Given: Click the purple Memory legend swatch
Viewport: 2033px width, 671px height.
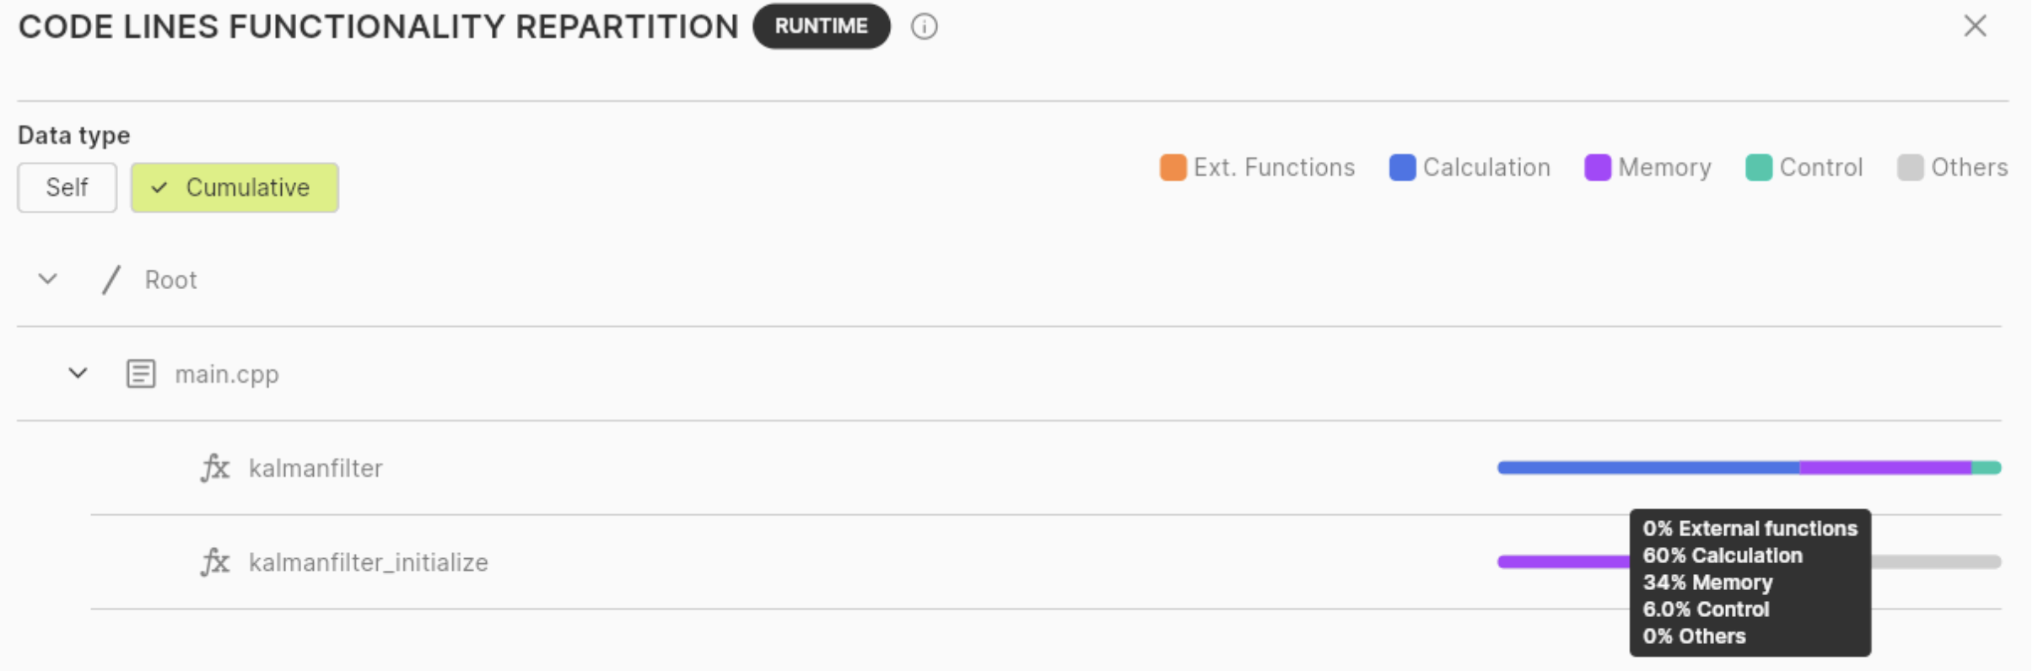Looking at the screenshot, I should click(1598, 168).
